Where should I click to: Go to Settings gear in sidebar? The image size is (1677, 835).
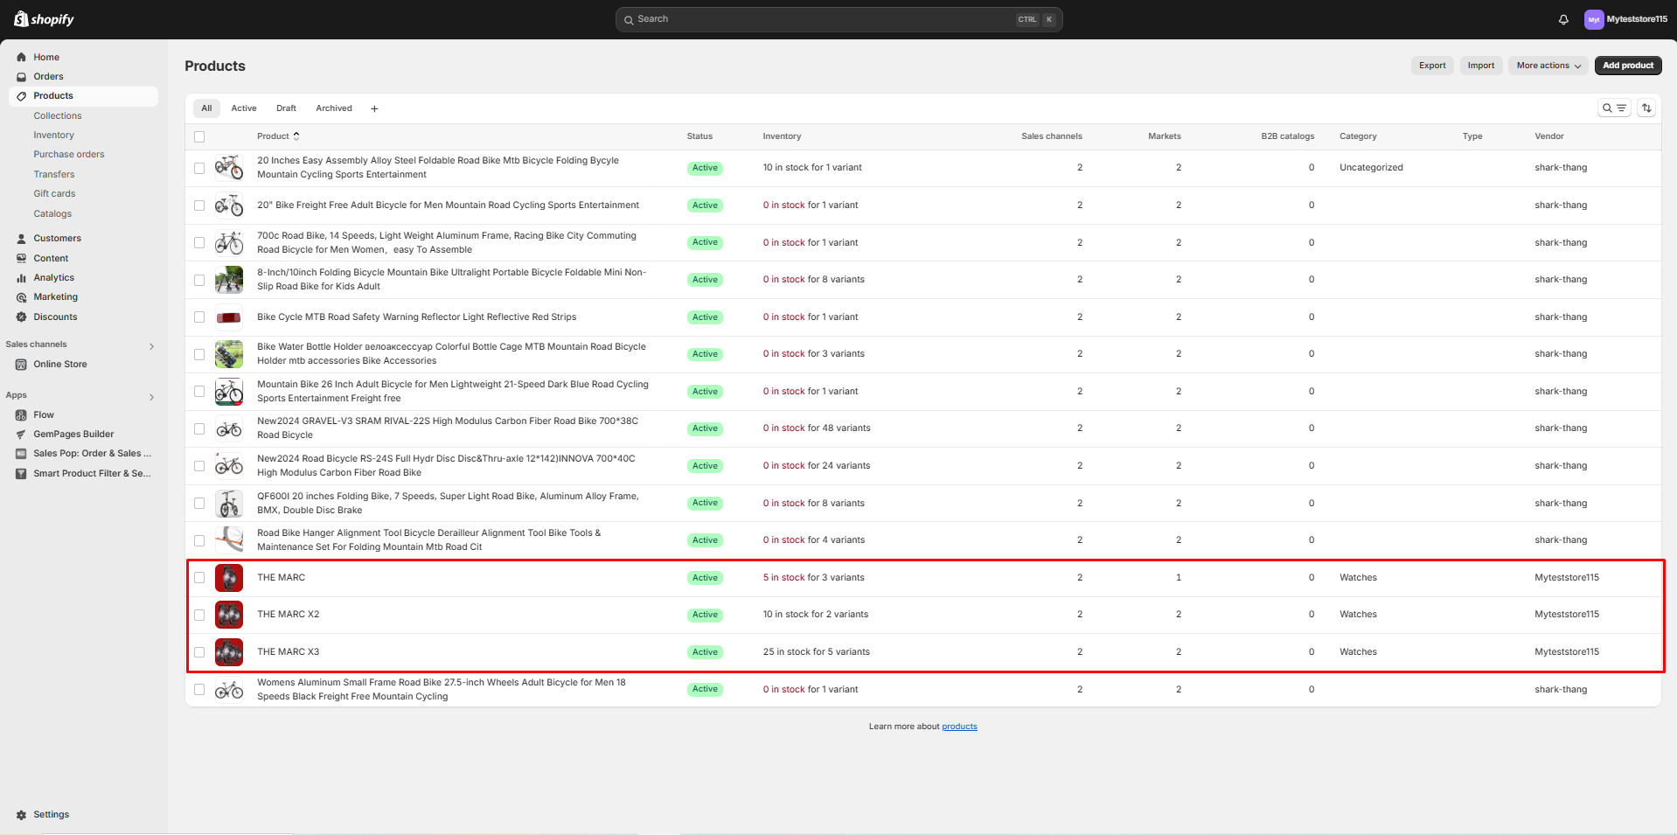(x=51, y=815)
